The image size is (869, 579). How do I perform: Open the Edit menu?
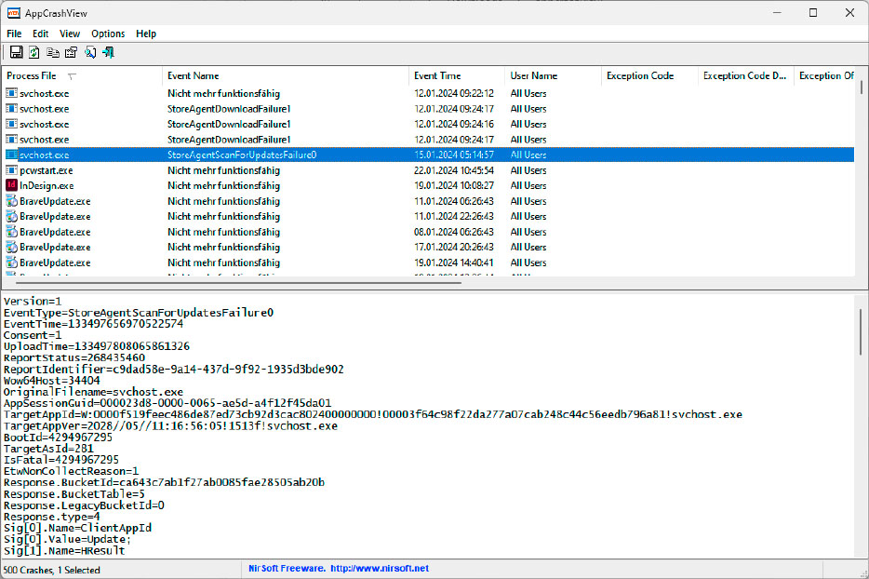point(40,34)
